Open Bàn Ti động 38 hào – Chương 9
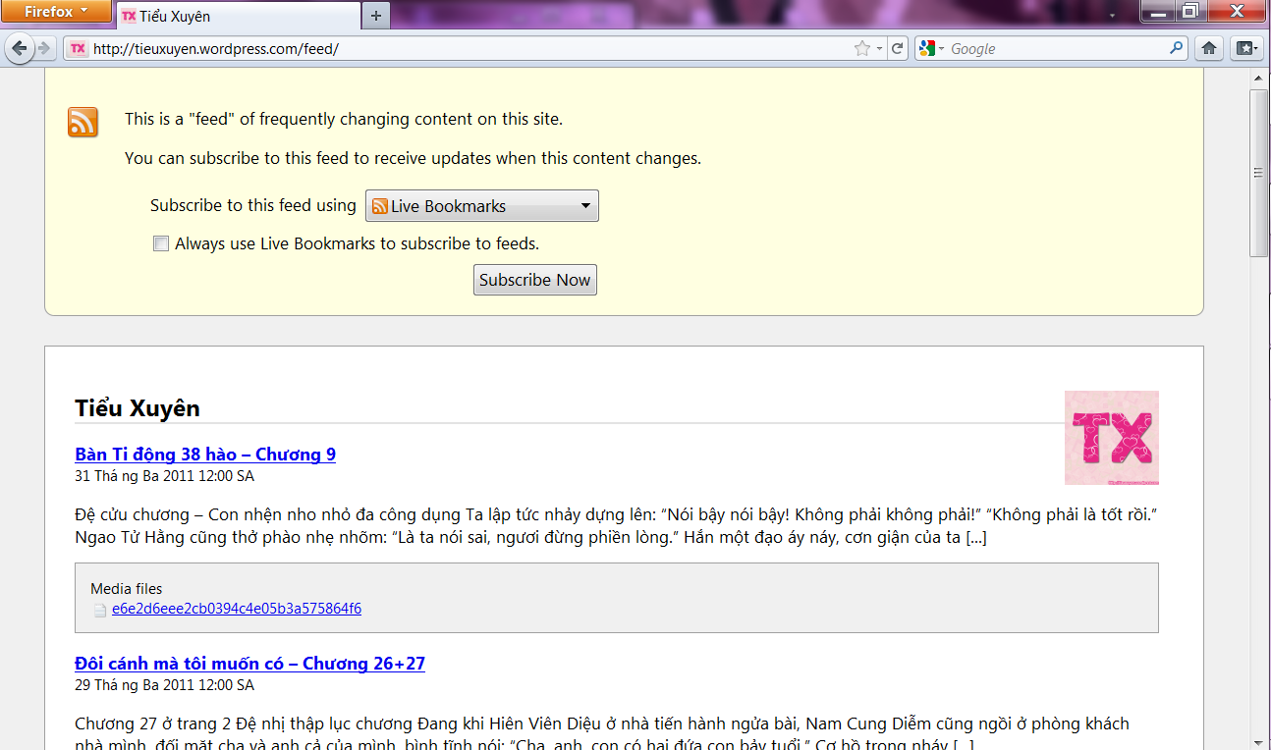The image size is (1271, 750). (x=205, y=455)
